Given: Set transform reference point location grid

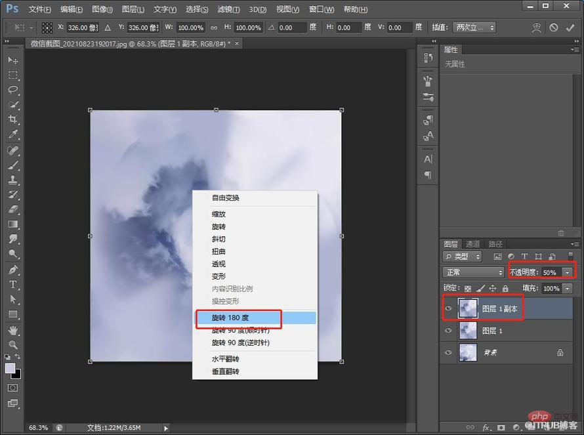Looking at the screenshot, I should pyautogui.click(x=47, y=28).
